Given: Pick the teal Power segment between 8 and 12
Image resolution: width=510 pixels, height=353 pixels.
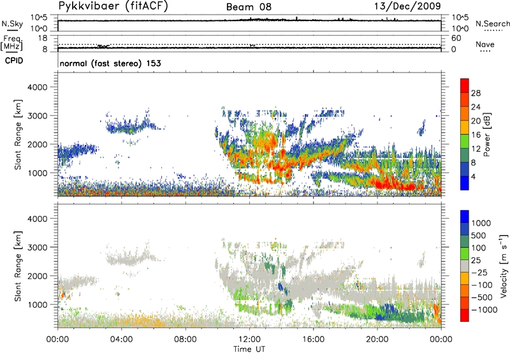Looking at the screenshot, I should click(x=465, y=155).
